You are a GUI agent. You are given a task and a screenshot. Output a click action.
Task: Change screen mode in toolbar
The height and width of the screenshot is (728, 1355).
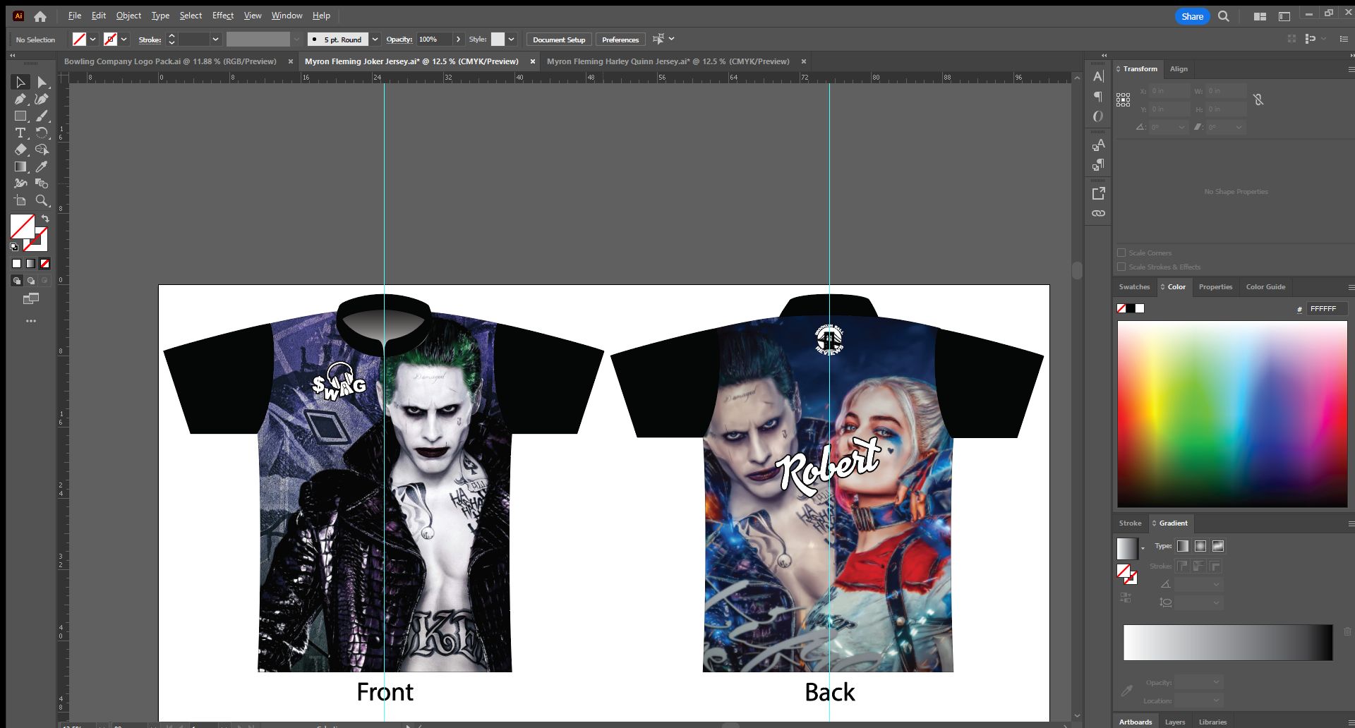pos(31,299)
